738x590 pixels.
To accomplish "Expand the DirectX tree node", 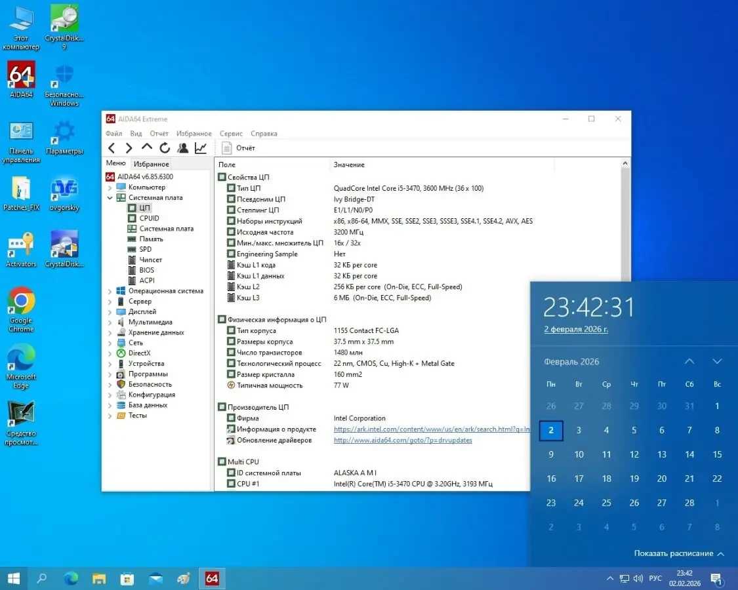I will click(x=110, y=353).
